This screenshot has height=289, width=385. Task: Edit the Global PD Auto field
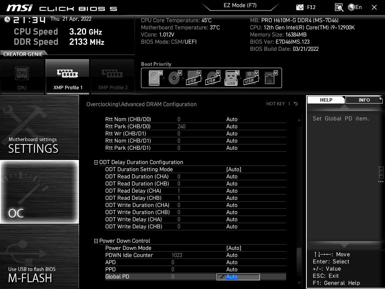coord(238,277)
